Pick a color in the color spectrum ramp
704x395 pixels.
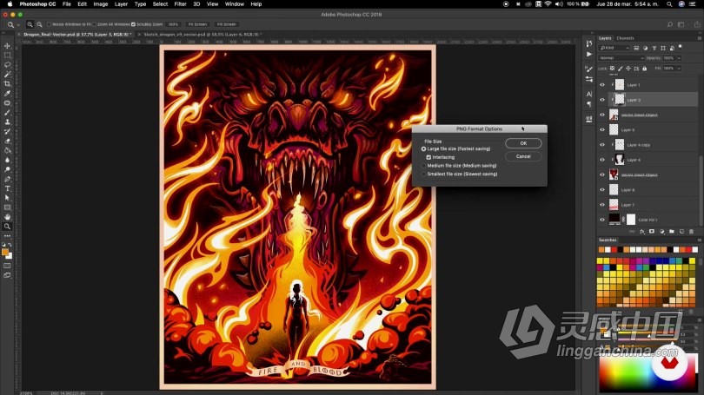648,373
